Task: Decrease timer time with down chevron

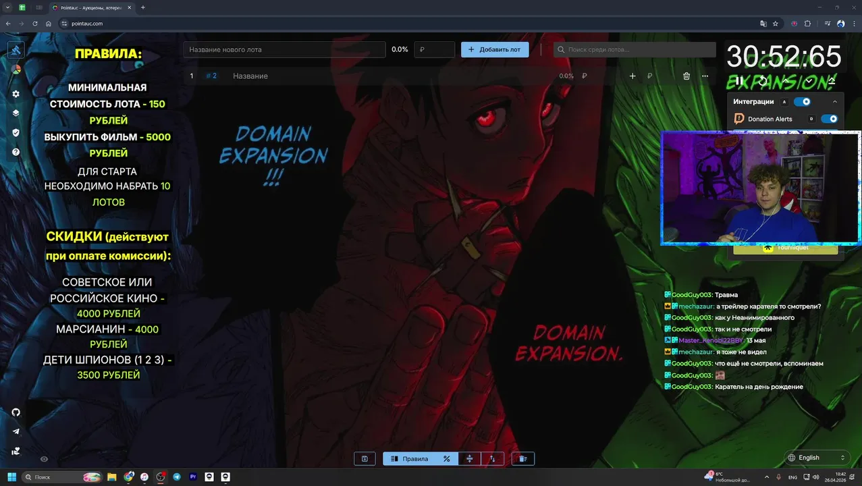Action: click(x=809, y=81)
